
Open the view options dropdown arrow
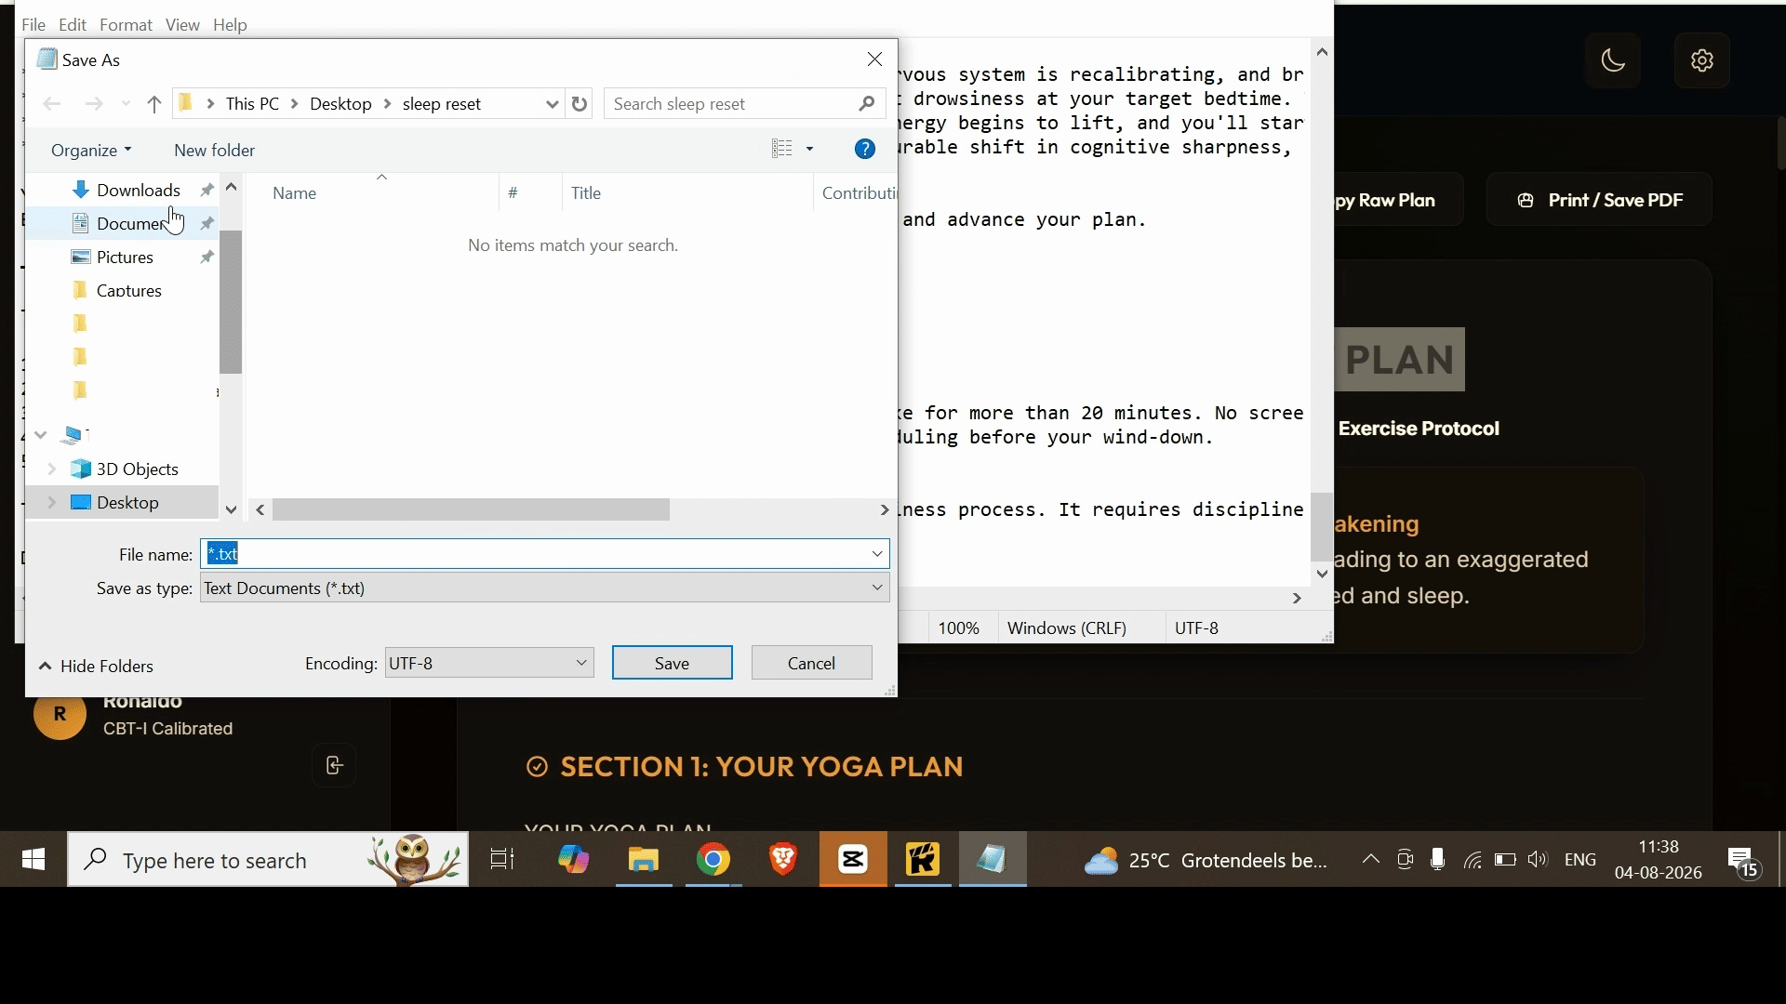809,149
